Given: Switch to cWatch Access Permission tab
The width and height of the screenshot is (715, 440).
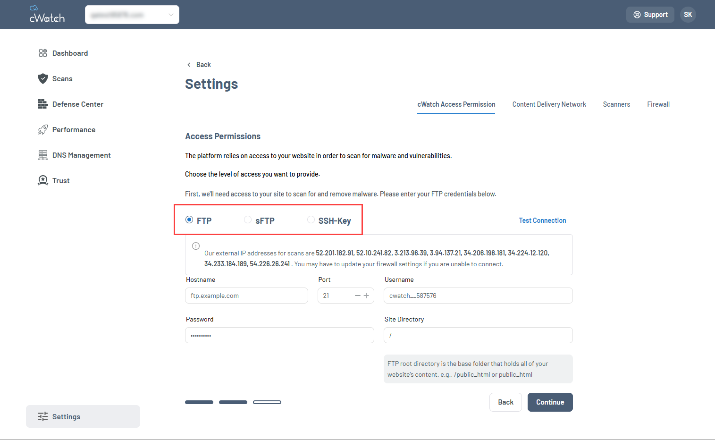Looking at the screenshot, I should click(456, 104).
